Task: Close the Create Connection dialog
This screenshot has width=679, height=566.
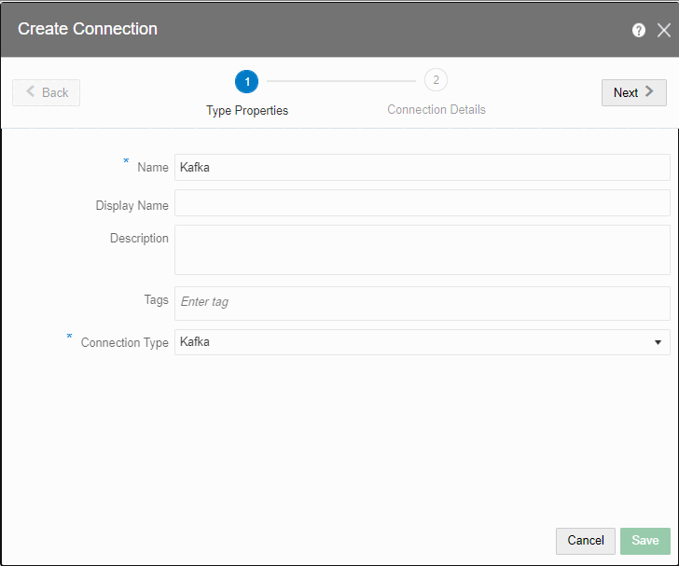Action: coord(663,30)
